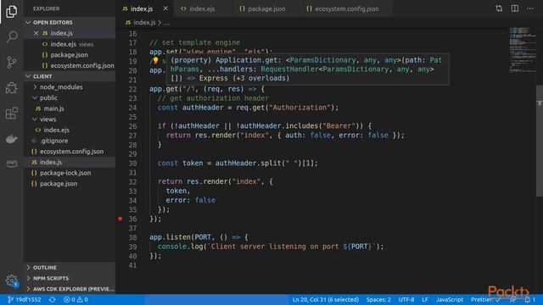Image resolution: width=543 pixels, height=305 pixels.
Task: Change indentation via Spaces: 2
Action: [x=378, y=299]
